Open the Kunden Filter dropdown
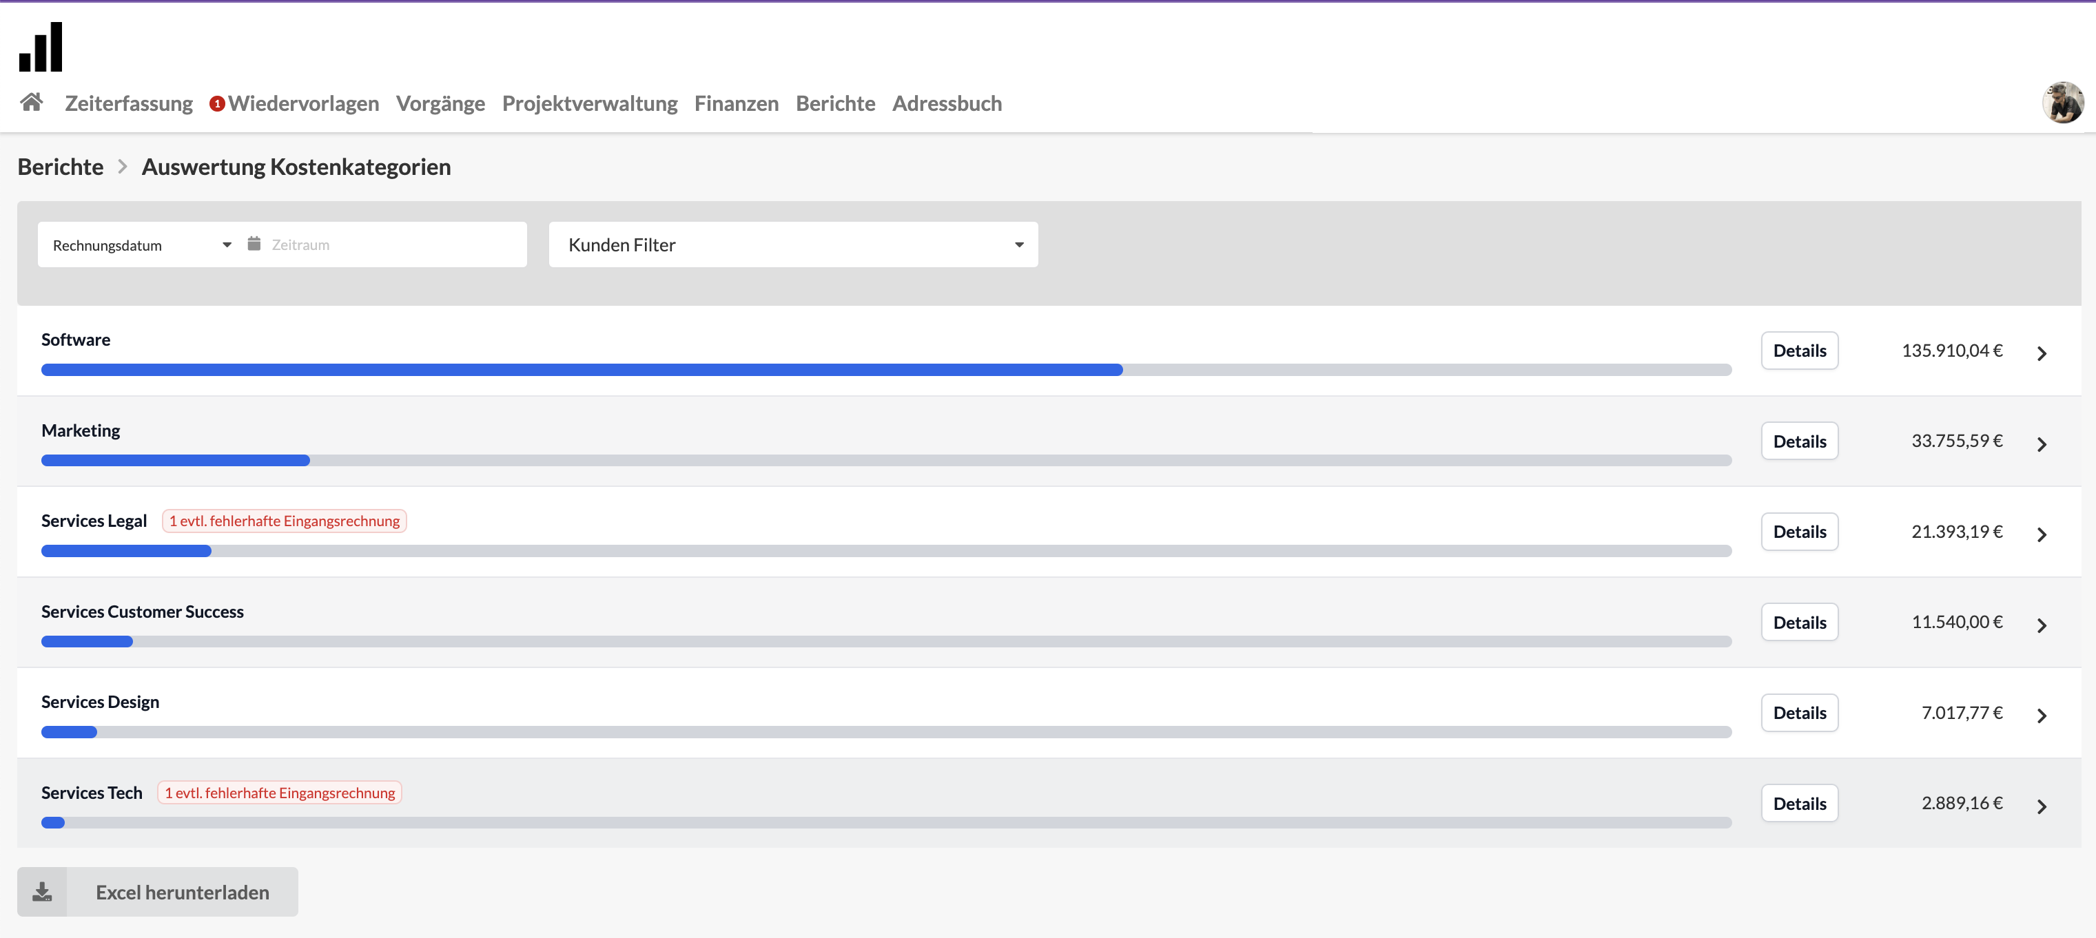Screen dimensions: 2096x938 point(793,245)
